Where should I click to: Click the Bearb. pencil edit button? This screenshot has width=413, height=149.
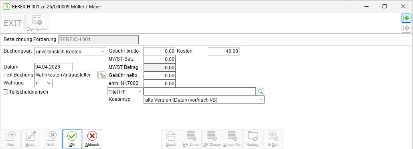click(x=31, y=139)
